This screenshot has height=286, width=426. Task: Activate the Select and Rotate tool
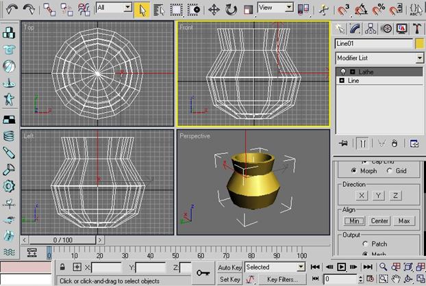[x=231, y=10]
